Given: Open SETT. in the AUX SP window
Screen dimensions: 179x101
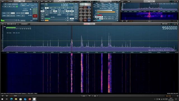Looking at the screenshot, I should pyautogui.click(x=123, y=1).
